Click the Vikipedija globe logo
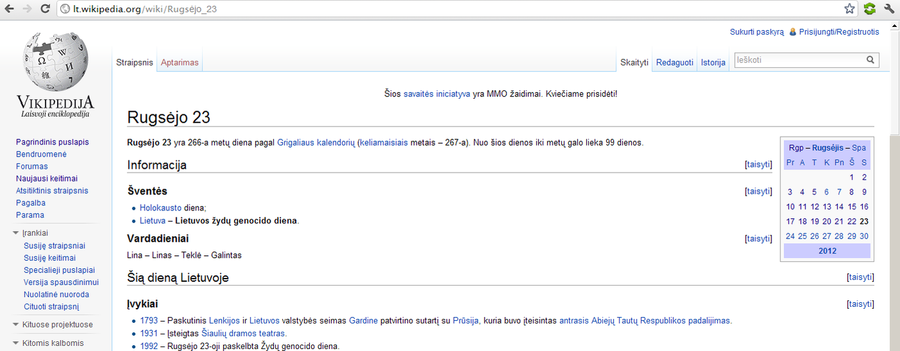The width and height of the screenshot is (900, 351). 55,64
